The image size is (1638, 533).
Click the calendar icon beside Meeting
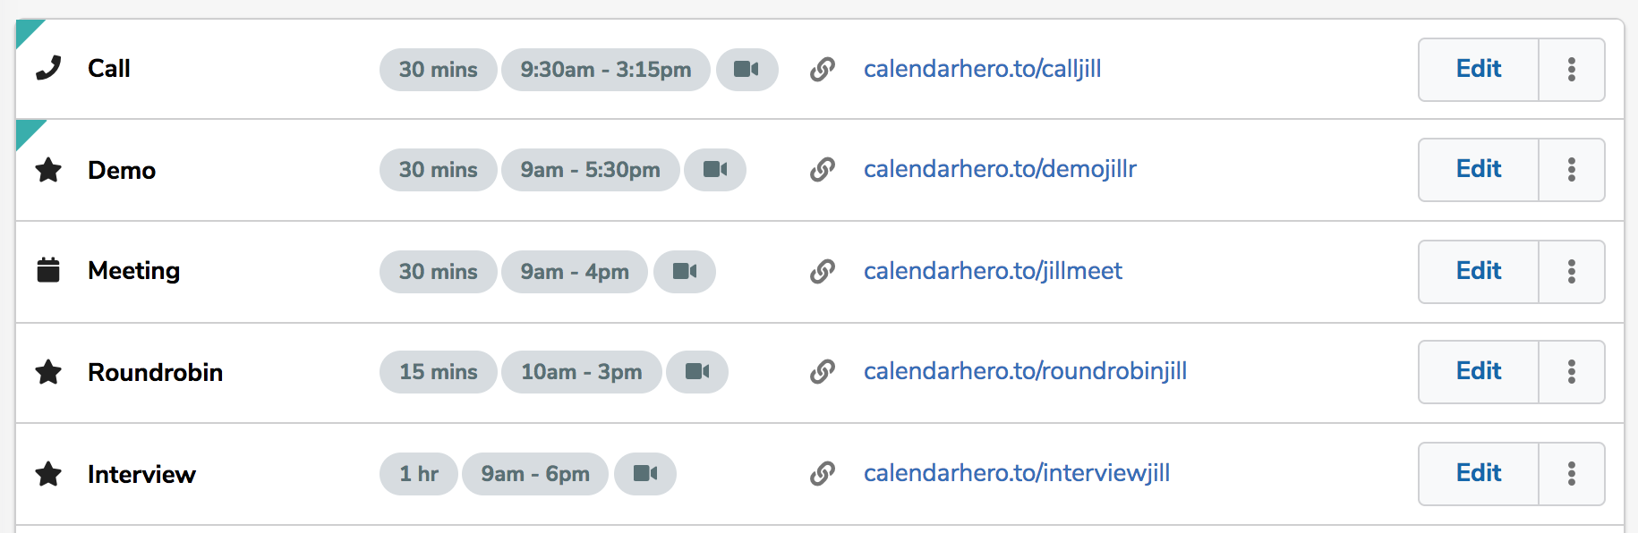(x=48, y=270)
